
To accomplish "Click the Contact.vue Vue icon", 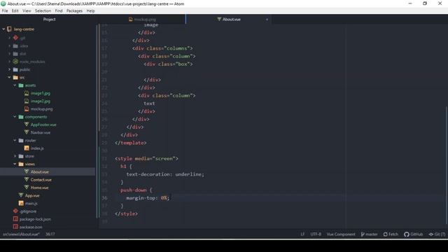I will [x=27, y=179].
